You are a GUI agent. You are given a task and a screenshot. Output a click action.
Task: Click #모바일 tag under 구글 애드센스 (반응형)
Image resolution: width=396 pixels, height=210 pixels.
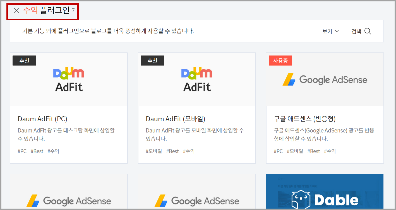point(295,151)
